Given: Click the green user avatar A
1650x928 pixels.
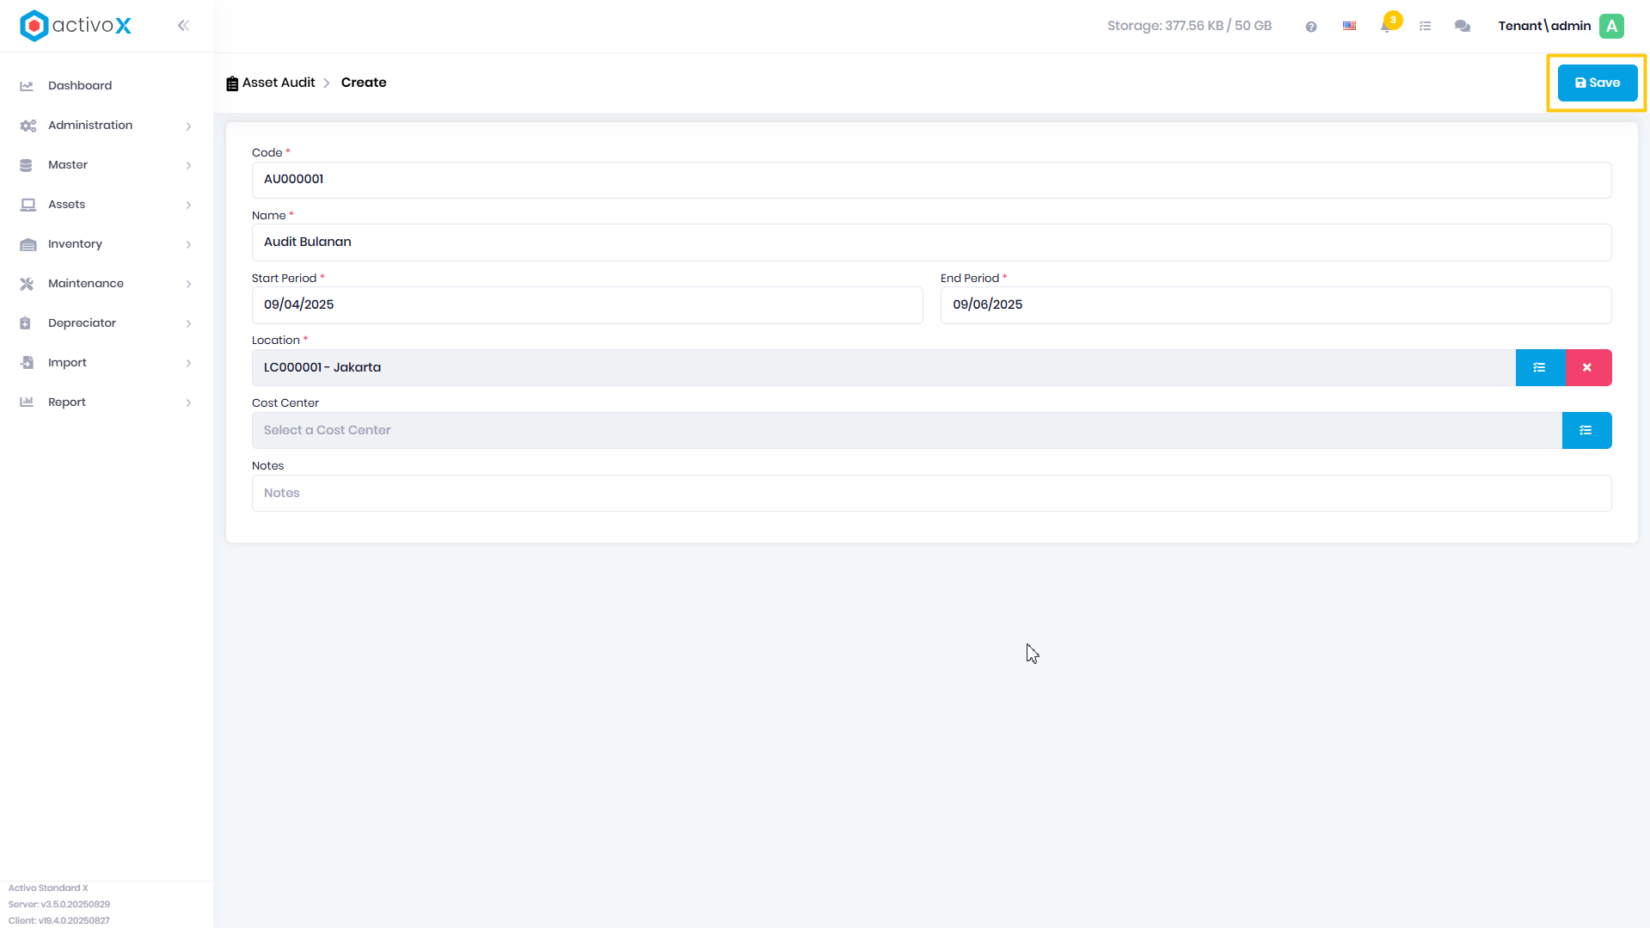Looking at the screenshot, I should pyautogui.click(x=1612, y=26).
